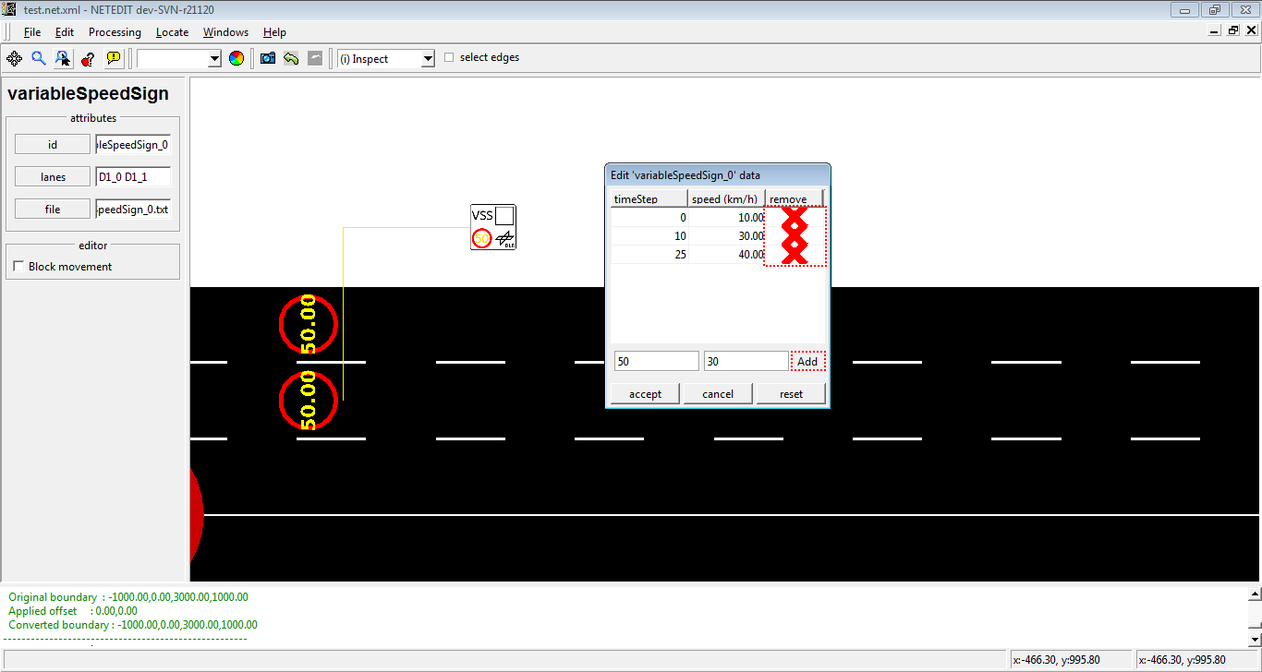The height and width of the screenshot is (672, 1262).
Task: Enable the select edges checkbox
Action: click(x=450, y=57)
